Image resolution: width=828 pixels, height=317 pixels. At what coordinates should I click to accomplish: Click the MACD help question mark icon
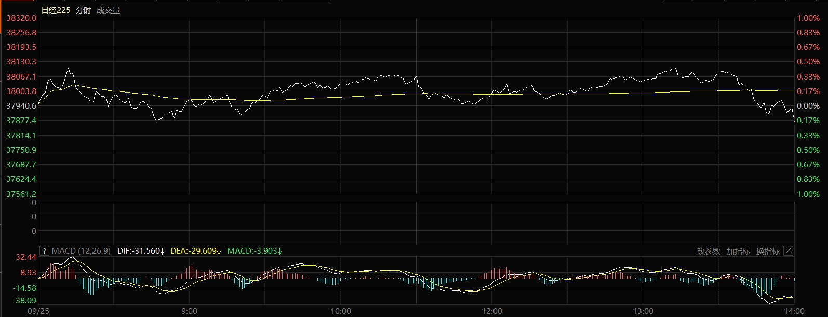click(44, 251)
